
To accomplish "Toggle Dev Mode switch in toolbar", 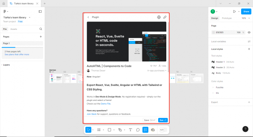I will click(x=163, y=130).
